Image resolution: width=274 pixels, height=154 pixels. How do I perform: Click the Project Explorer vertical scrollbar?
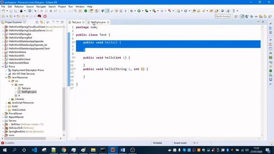point(64,109)
